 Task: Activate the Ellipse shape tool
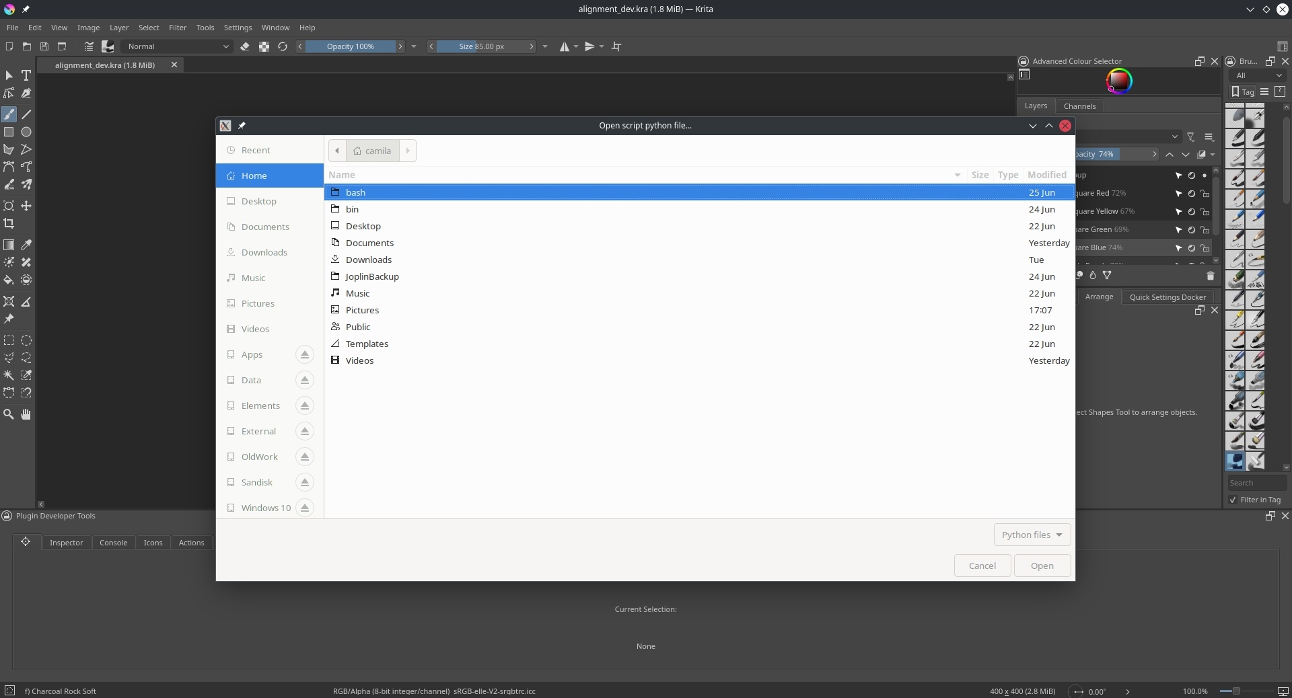click(26, 132)
